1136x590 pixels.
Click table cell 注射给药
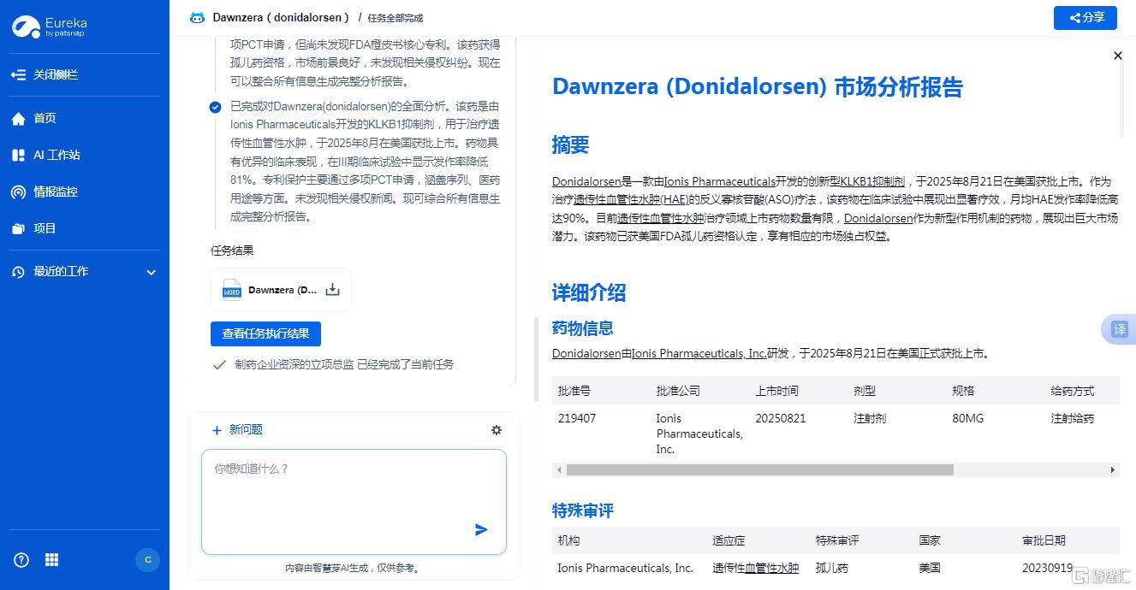[1073, 418]
